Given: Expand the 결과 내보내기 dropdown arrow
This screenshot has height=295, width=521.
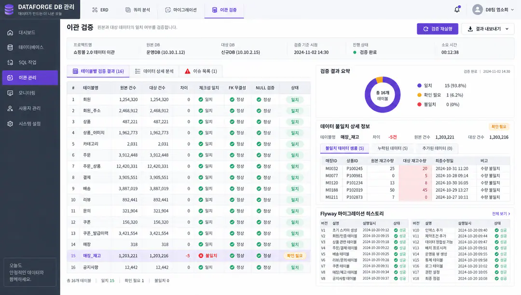Looking at the screenshot, I should click(507, 29).
